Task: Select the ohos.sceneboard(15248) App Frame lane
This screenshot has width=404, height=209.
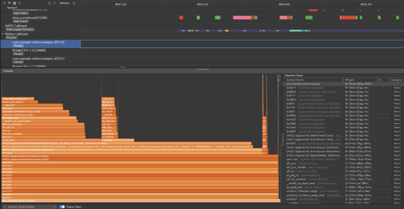Action: coord(40,19)
